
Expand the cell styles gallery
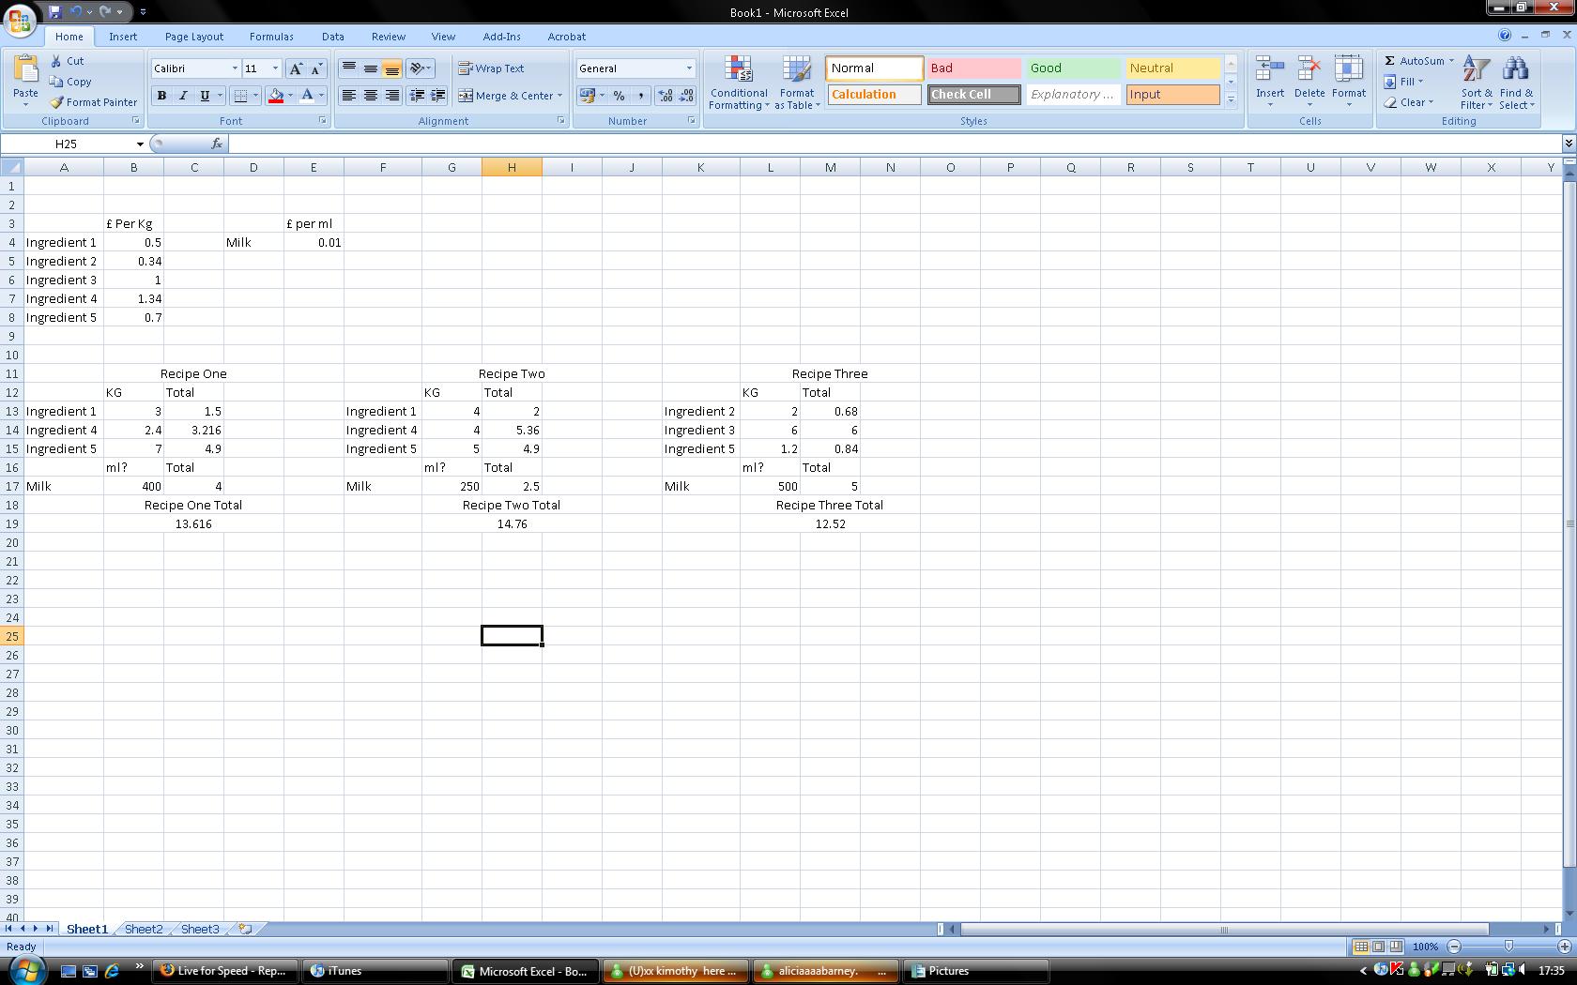click(1231, 99)
